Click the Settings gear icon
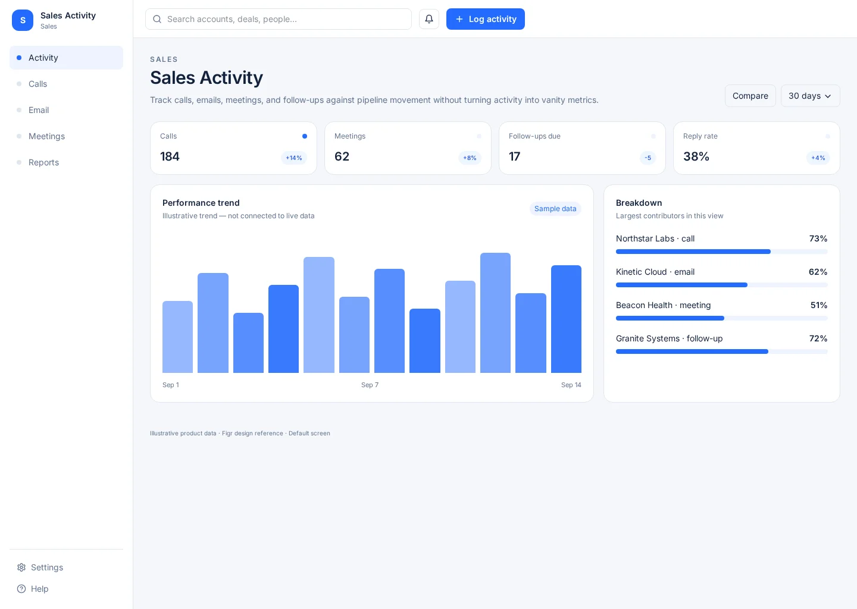 point(21,567)
